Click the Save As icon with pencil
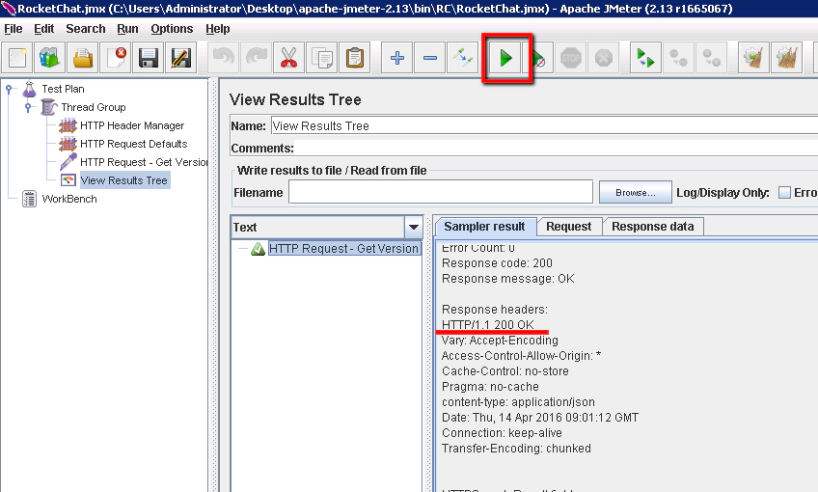 [x=181, y=57]
